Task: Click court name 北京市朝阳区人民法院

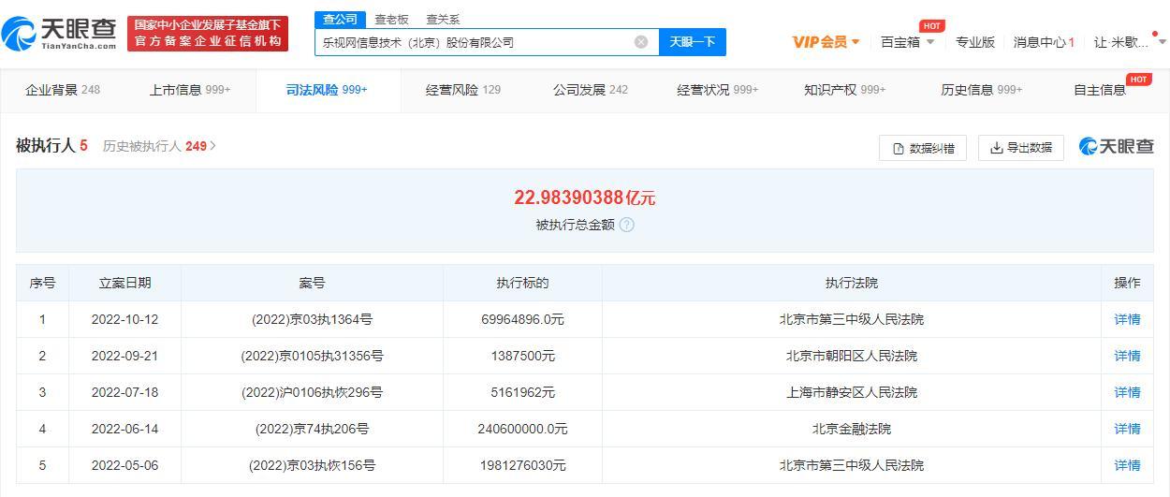Action: click(852, 356)
